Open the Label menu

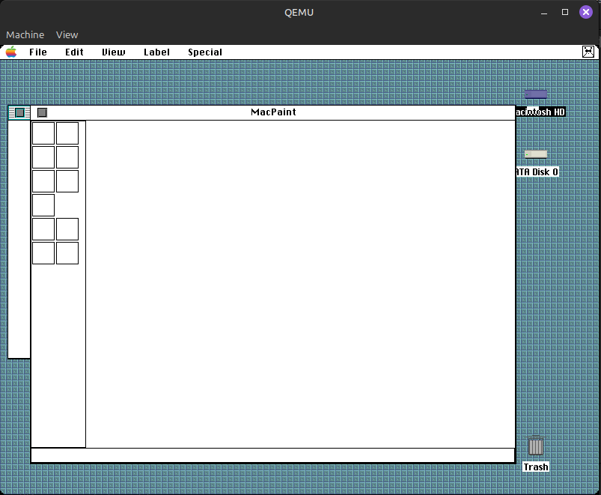tap(156, 52)
